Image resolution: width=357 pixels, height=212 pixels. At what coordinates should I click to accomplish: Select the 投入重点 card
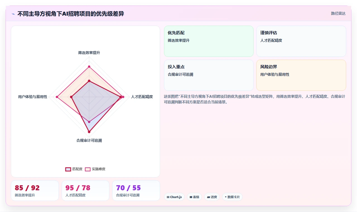[x=209, y=75]
